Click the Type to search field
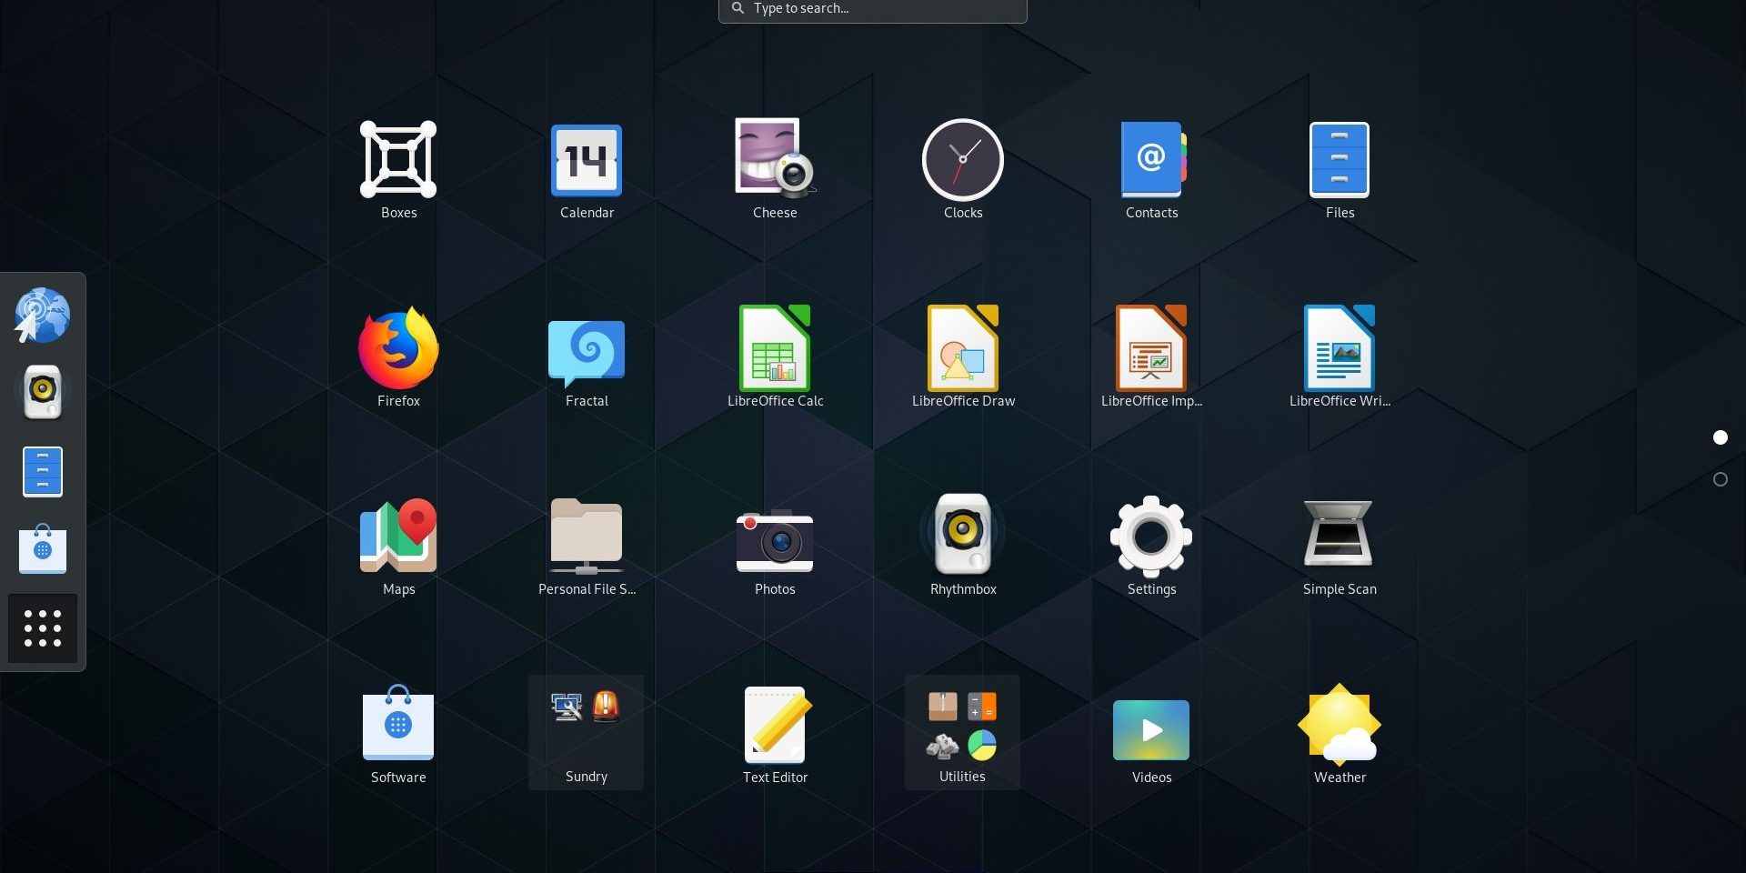The image size is (1746, 873). (873, 9)
